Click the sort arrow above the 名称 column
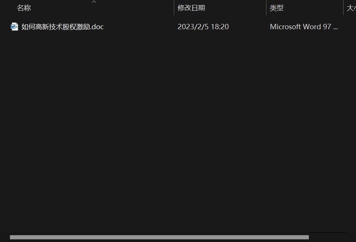The image size is (356, 242). pyautogui.click(x=94, y=2)
